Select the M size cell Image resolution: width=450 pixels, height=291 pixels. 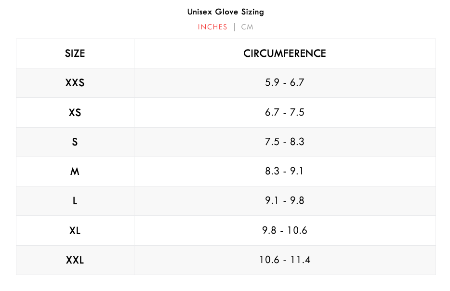point(75,172)
